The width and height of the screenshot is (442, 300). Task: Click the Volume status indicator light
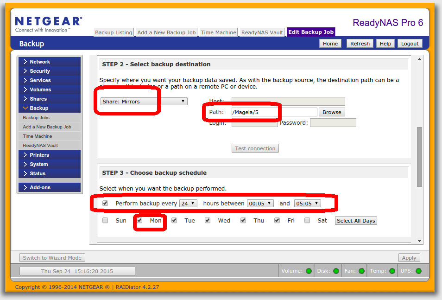[309, 271]
